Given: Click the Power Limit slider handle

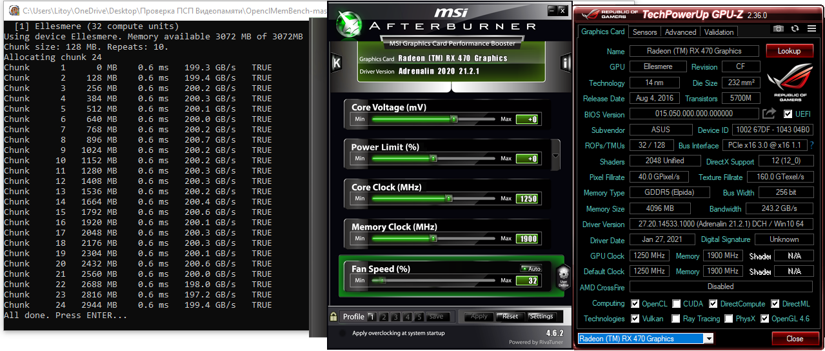Looking at the screenshot, I should [433, 159].
